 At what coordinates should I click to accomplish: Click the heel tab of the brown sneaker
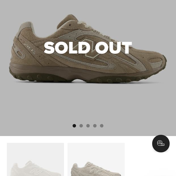click(25, 26)
